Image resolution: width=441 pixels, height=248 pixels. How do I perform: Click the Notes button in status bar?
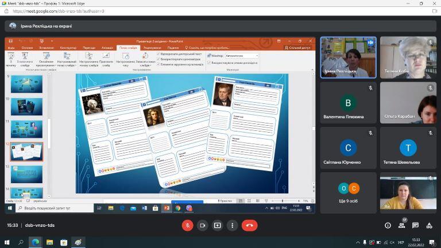[225, 201]
